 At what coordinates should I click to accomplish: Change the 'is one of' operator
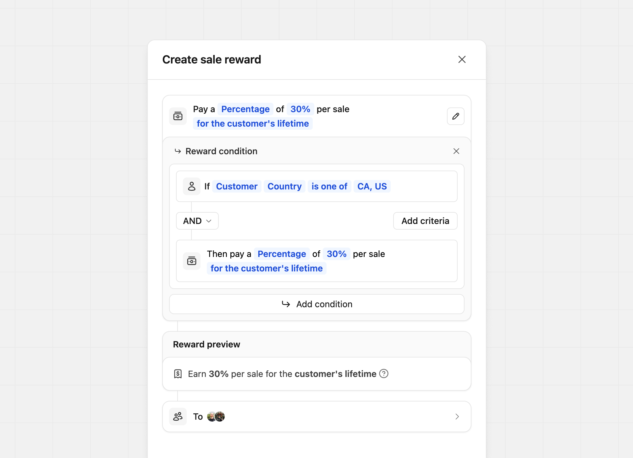click(329, 186)
